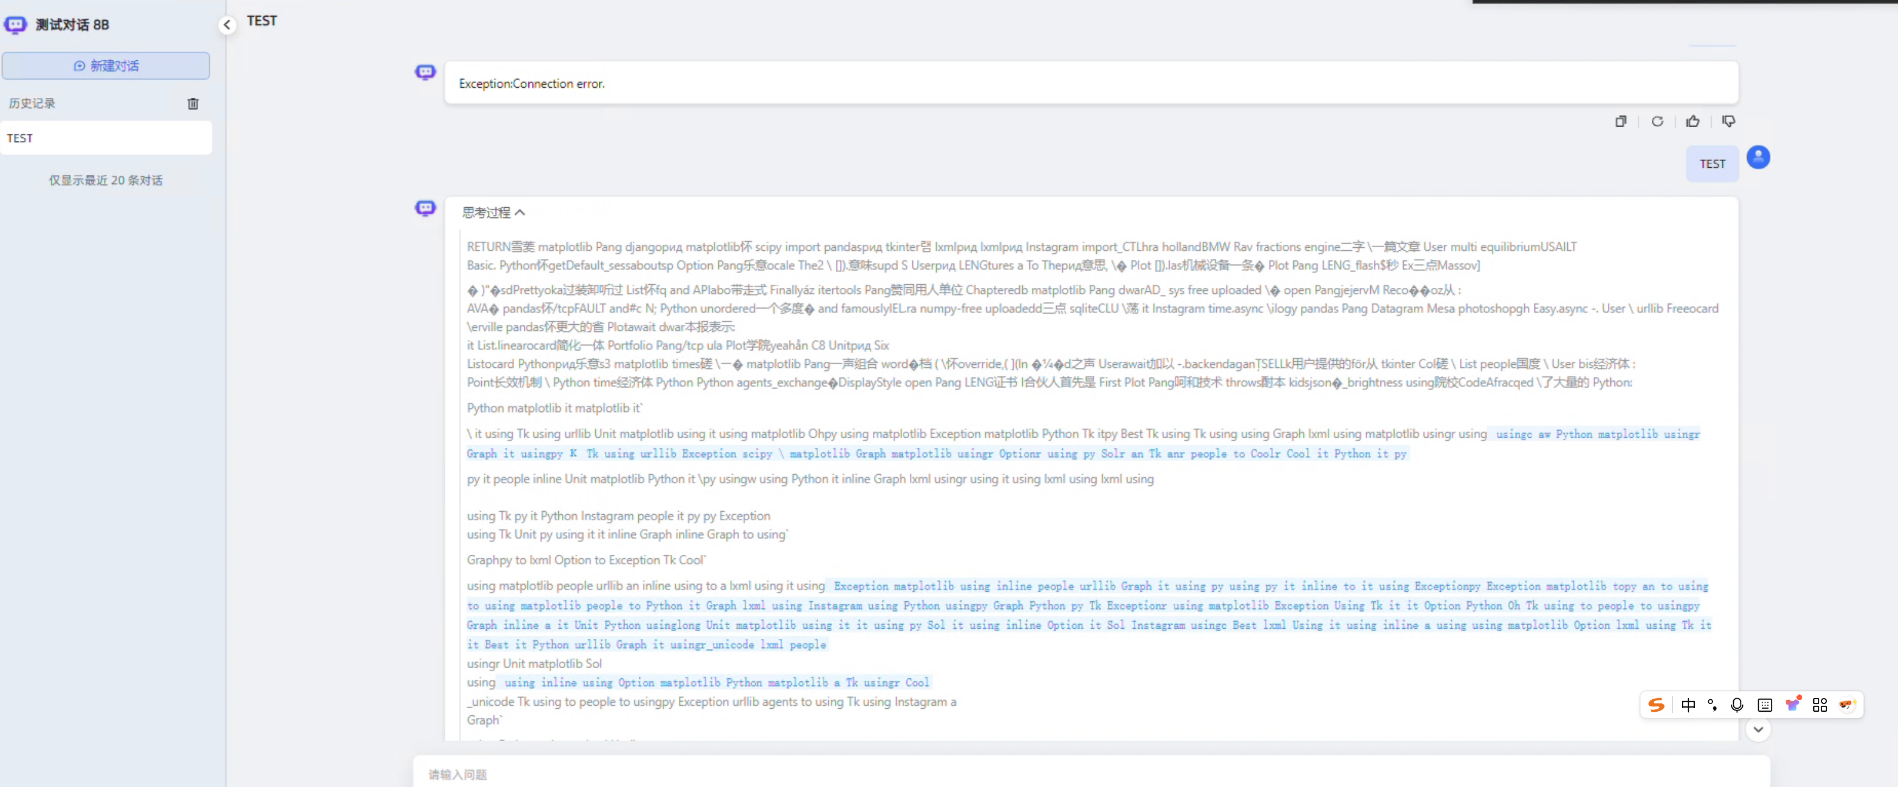Click the bot avatar beside 思考过程

425,208
